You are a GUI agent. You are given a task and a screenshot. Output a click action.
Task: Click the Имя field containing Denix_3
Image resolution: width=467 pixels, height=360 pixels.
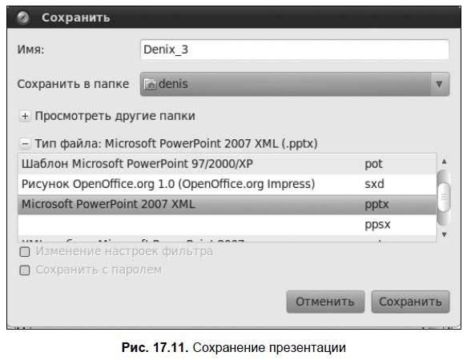tap(295, 50)
